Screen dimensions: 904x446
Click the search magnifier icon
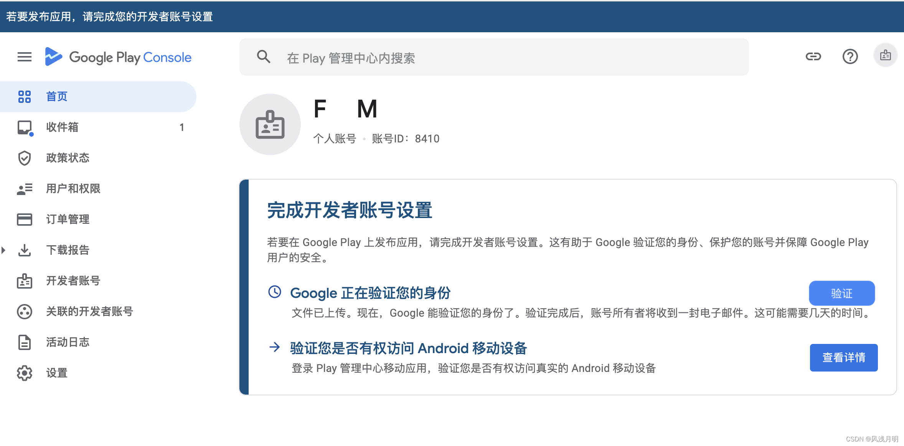tap(264, 57)
